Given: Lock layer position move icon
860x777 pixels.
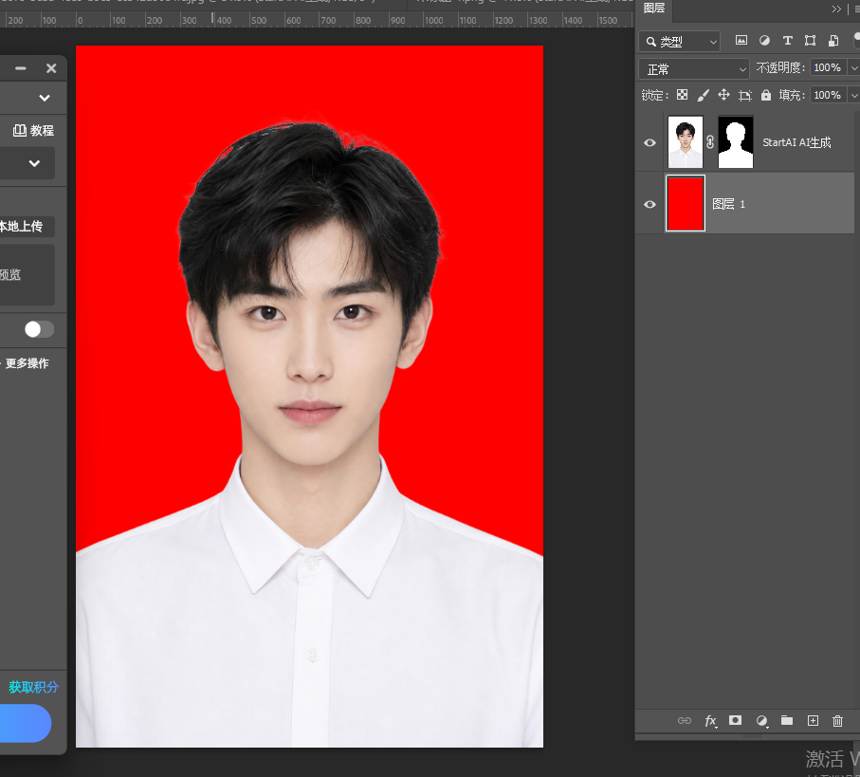Looking at the screenshot, I should pyautogui.click(x=724, y=95).
